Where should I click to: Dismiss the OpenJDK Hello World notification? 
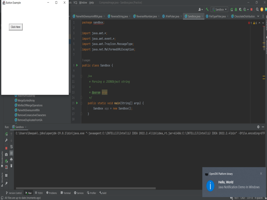click(261, 174)
